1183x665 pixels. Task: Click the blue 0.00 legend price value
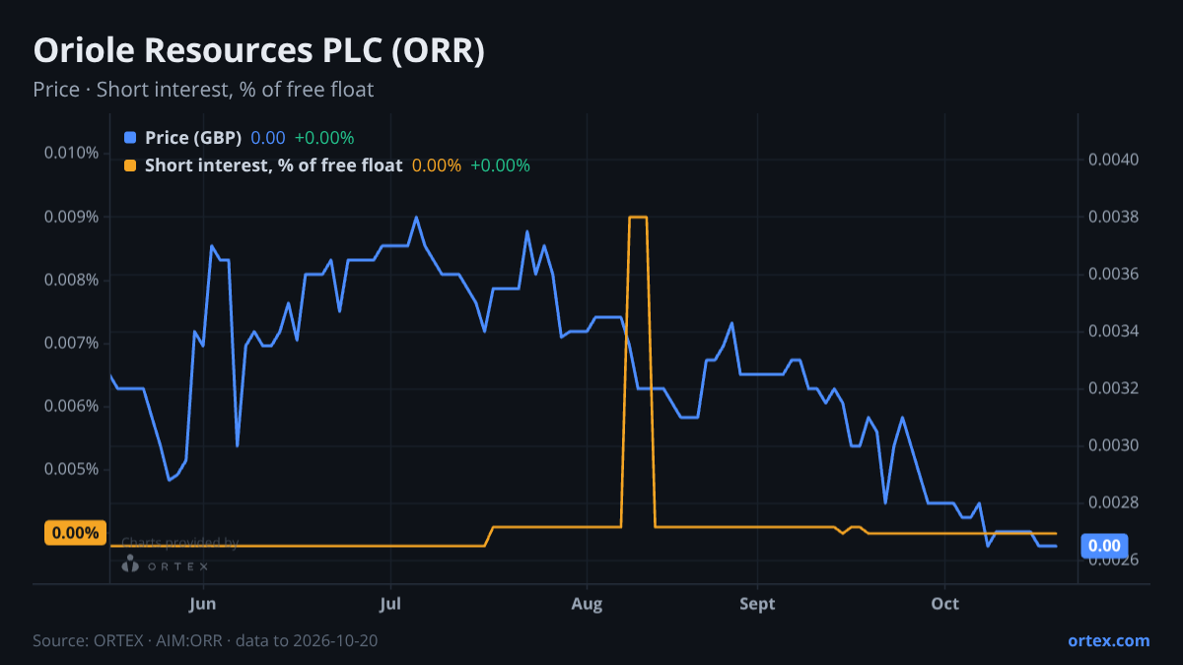tap(268, 138)
